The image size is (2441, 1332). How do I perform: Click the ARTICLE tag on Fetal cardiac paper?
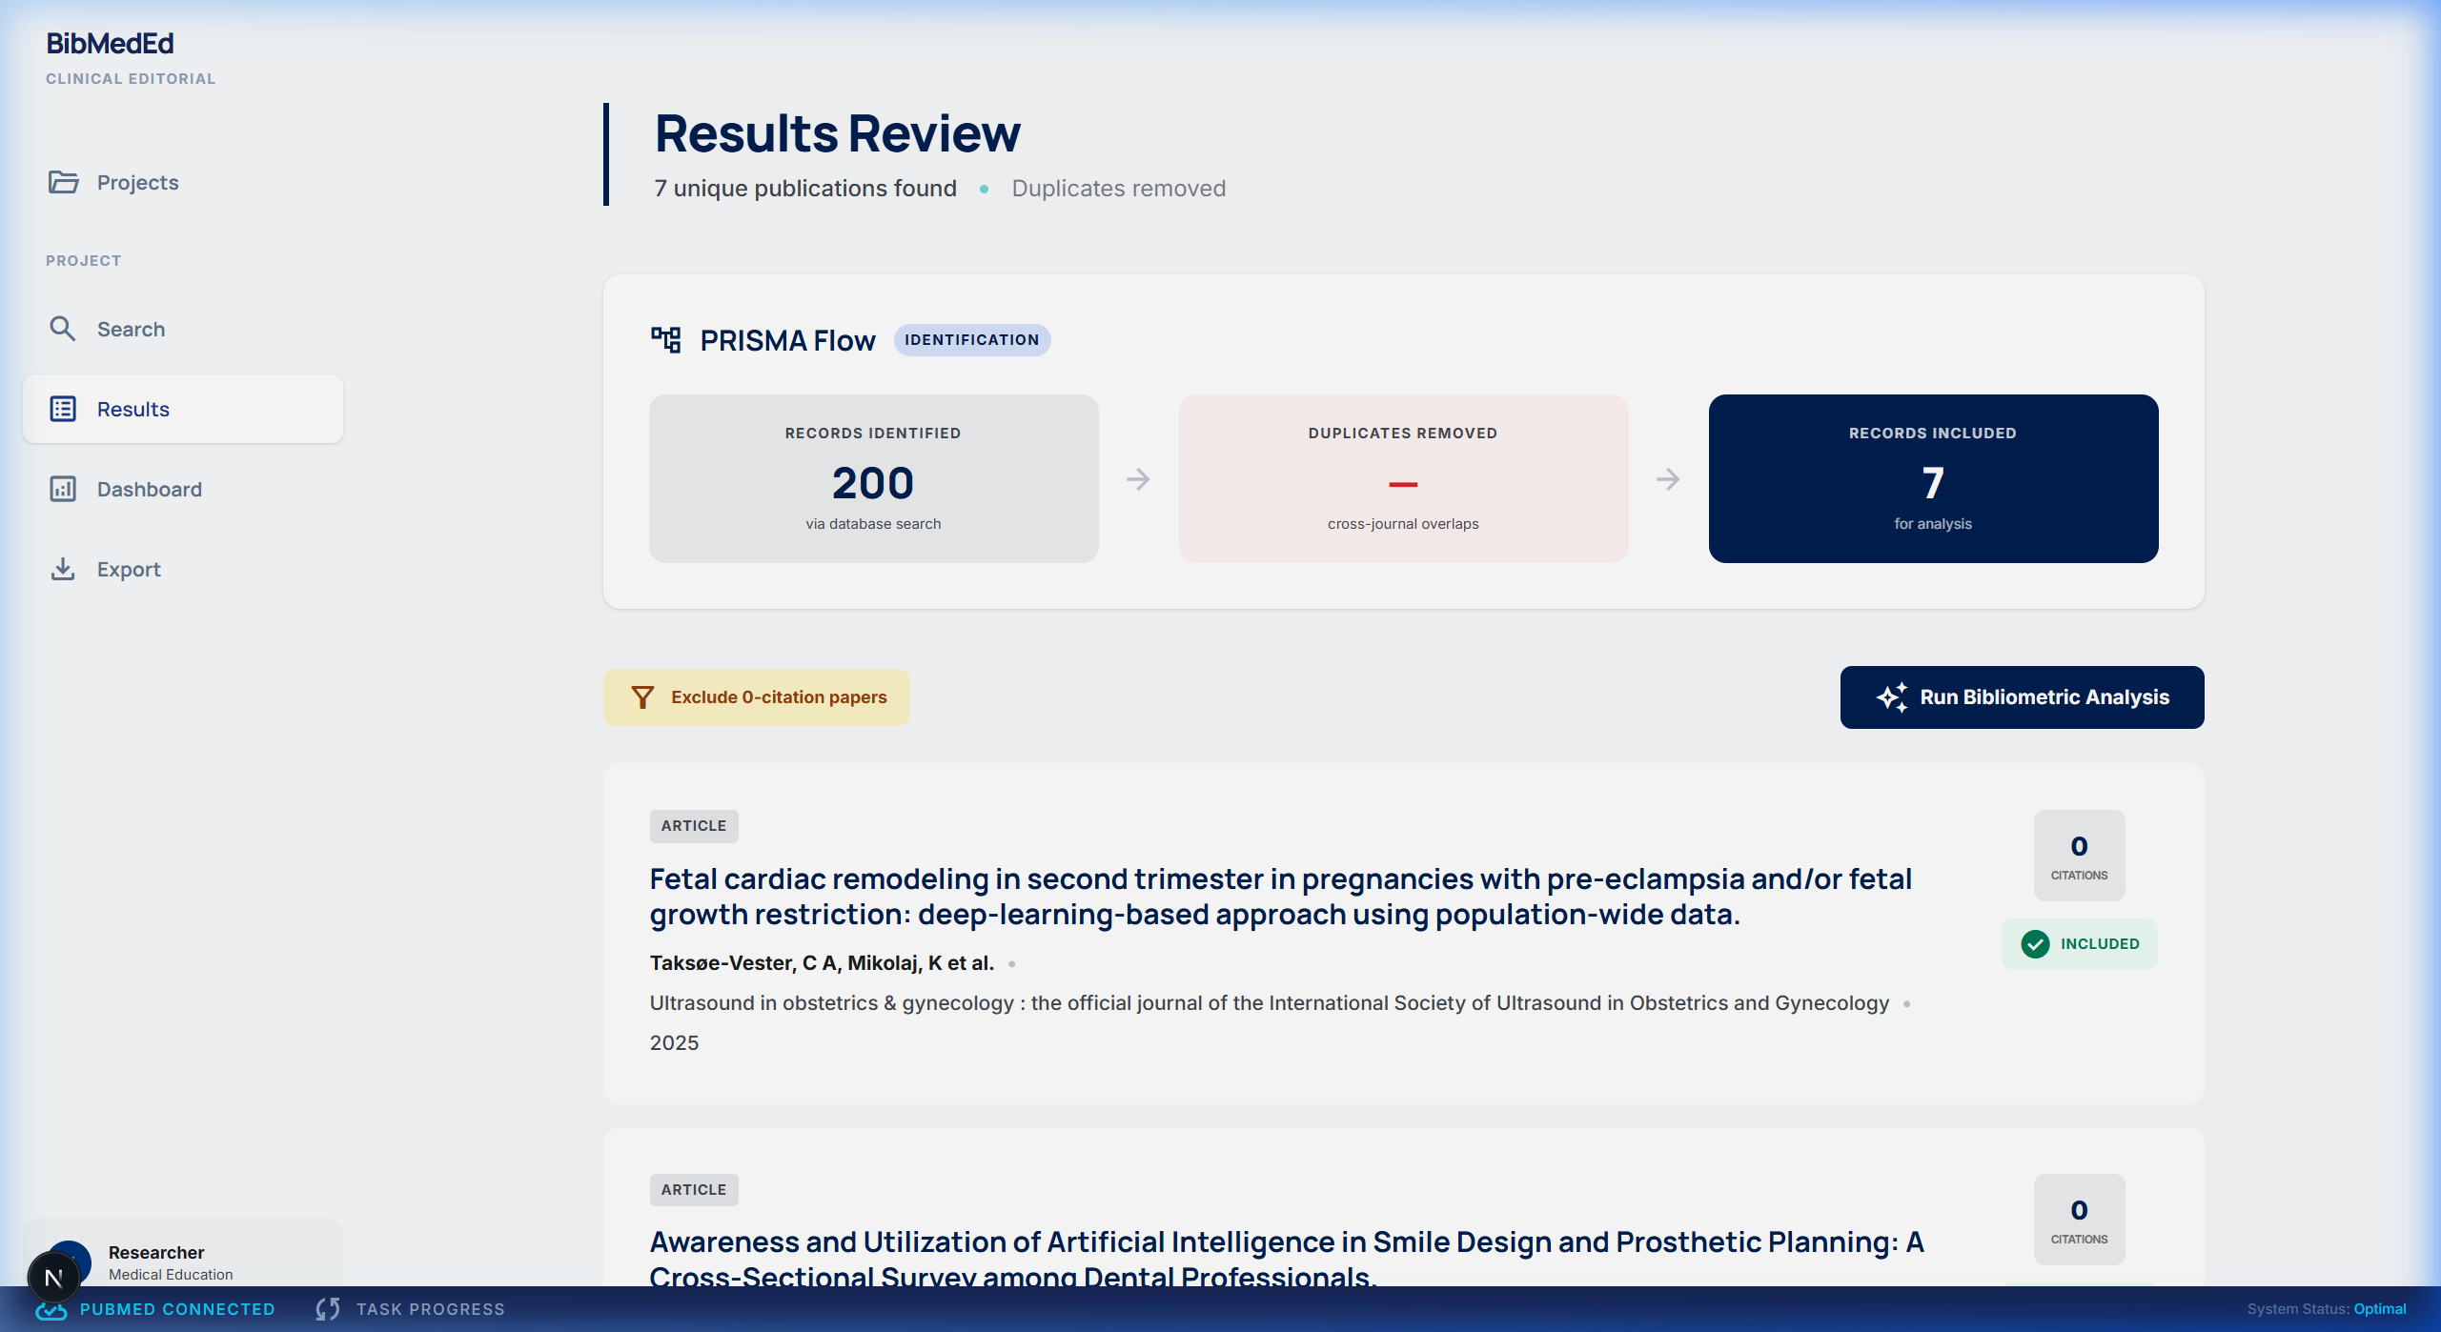point(694,826)
